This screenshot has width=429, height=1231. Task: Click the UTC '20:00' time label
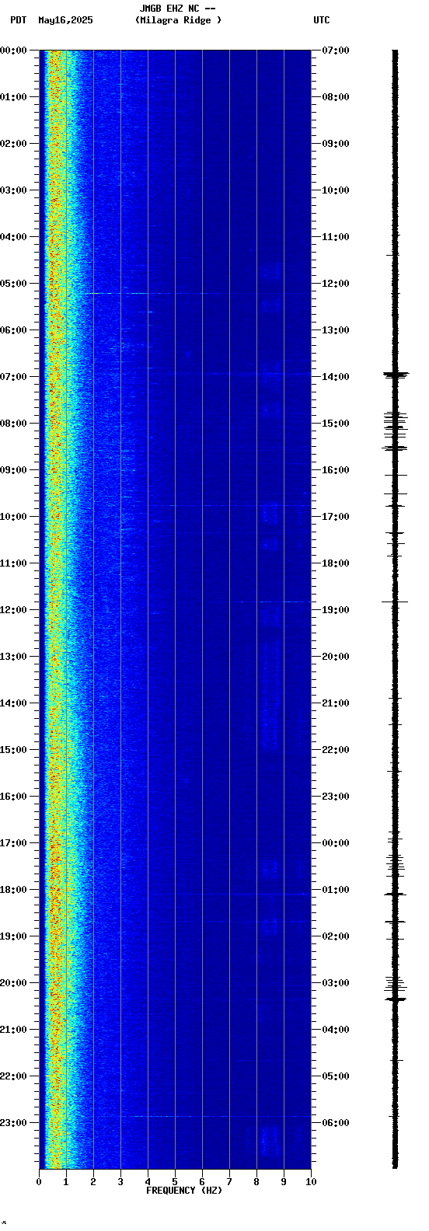(336, 657)
